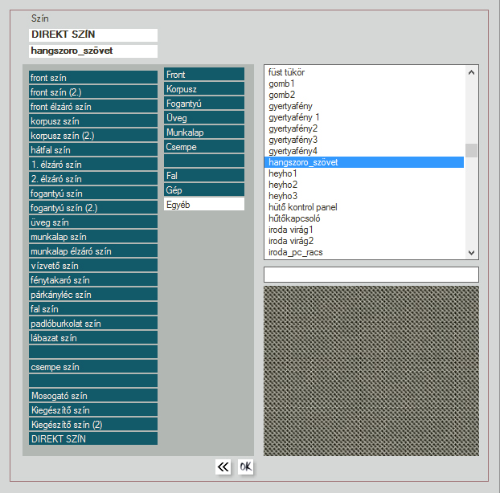The height and width of the screenshot is (493, 500).
Task: Pick 'hűtőkapcsoló' list item
Action: tap(364, 218)
